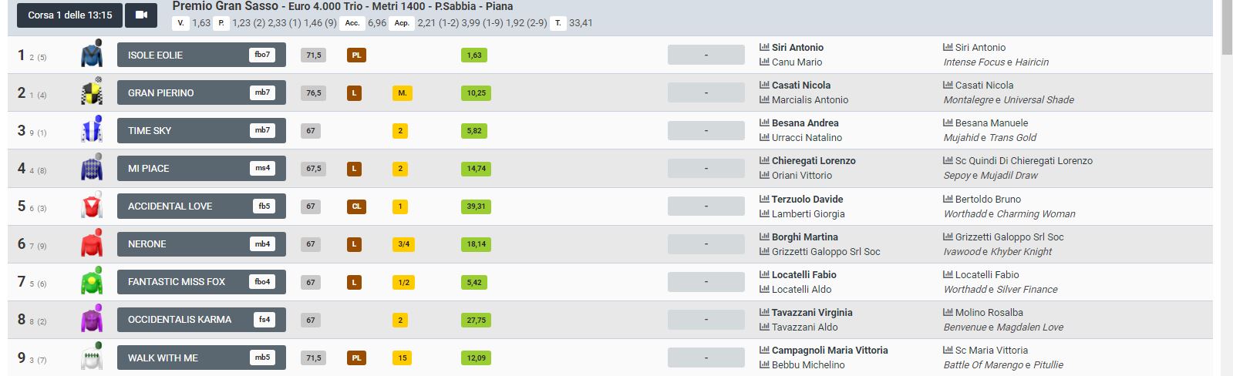Click the video camera replay button
This screenshot has width=1233, height=376.
[x=140, y=15]
